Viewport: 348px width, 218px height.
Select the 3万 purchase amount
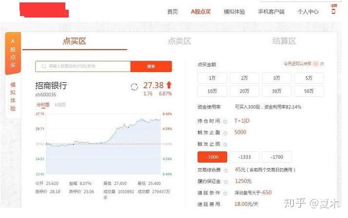click(277, 78)
